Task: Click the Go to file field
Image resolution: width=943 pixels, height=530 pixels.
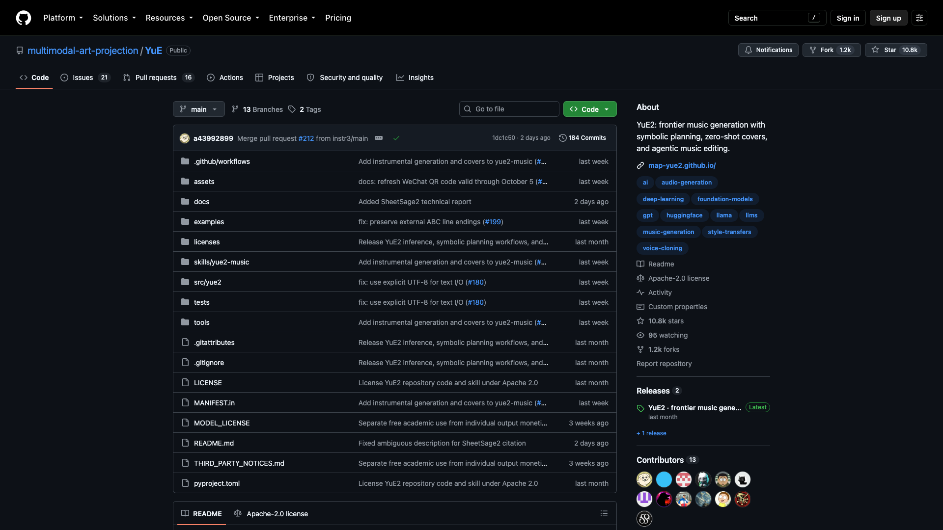Action: point(509,109)
